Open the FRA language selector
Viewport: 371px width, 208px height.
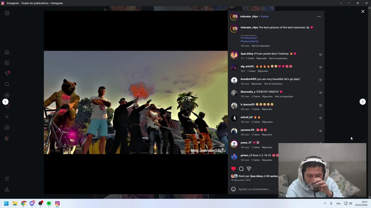339,204
